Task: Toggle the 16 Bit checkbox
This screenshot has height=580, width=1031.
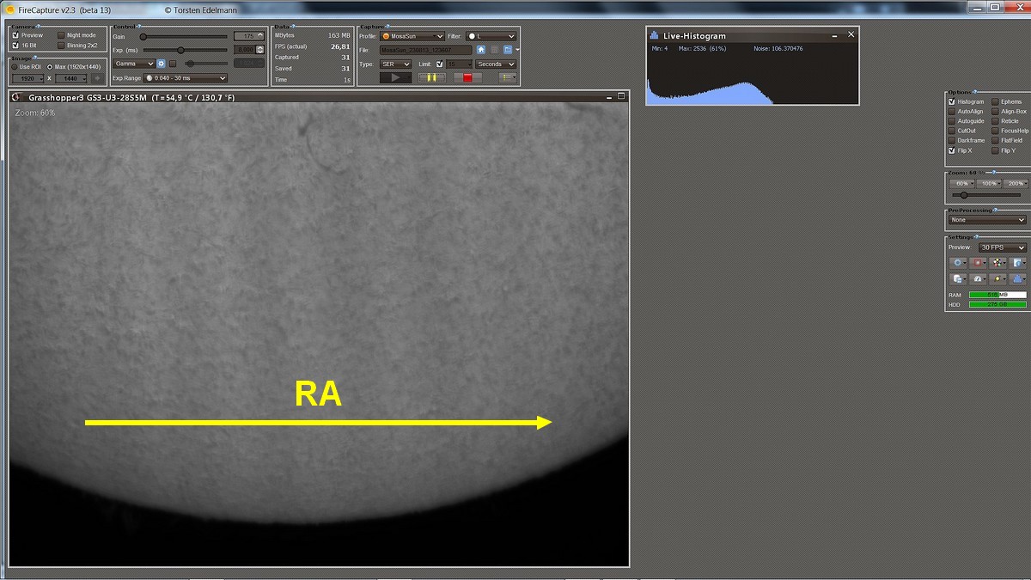Action: (x=15, y=45)
